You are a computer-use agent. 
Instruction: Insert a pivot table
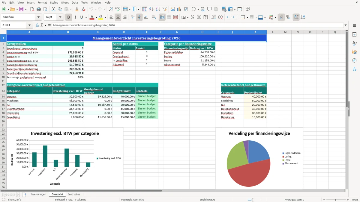[x=186, y=9]
